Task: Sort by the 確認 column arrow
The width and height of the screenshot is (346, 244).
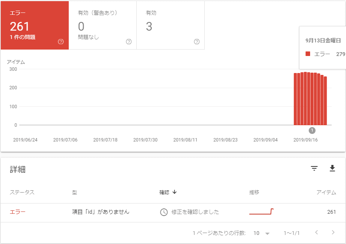Action: tap(175, 192)
